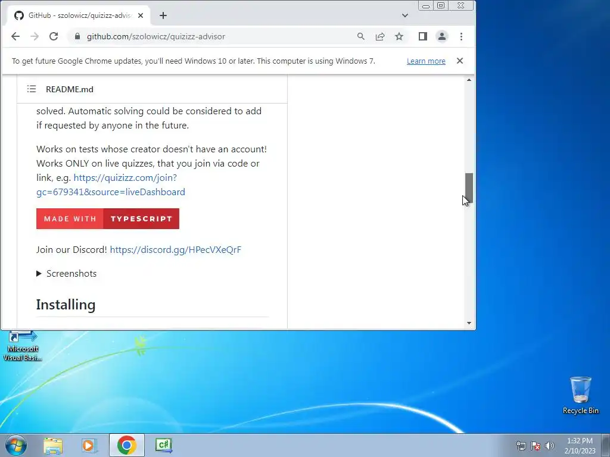Reload the GitHub page
This screenshot has width=610, height=457.
point(54,36)
